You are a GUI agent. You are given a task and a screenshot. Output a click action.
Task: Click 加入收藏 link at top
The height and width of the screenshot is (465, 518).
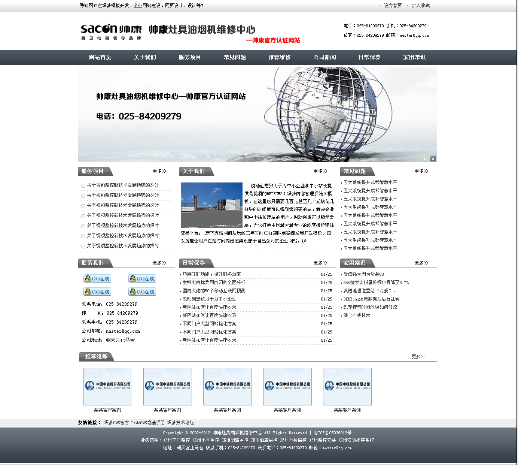click(x=421, y=6)
